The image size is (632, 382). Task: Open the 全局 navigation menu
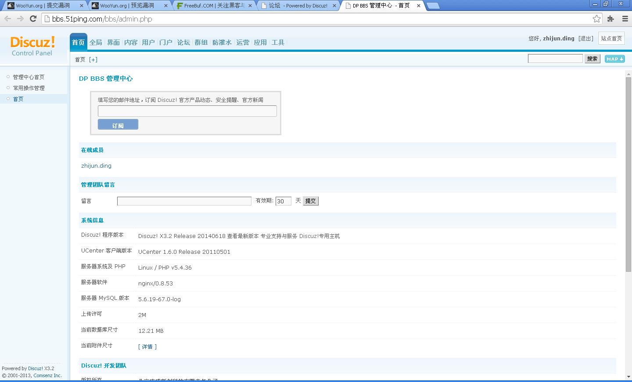coord(96,42)
